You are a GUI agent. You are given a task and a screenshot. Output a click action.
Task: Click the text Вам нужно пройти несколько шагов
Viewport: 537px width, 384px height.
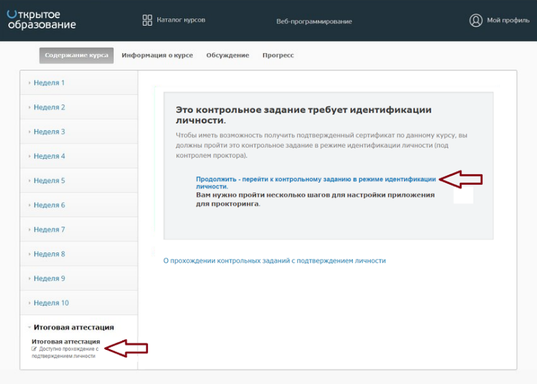click(x=315, y=199)
